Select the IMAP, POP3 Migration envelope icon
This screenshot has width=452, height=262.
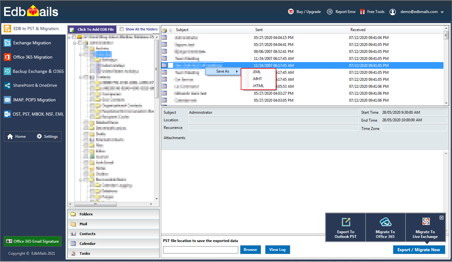tap(7, 100)
